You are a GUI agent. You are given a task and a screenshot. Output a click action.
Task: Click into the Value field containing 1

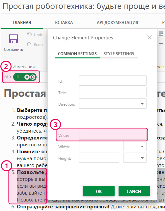113,135
